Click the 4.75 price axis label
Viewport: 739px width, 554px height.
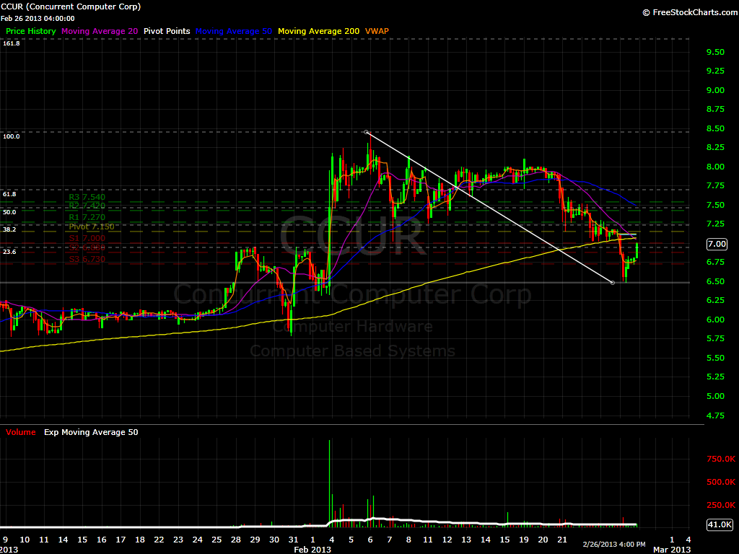point(715,415)
